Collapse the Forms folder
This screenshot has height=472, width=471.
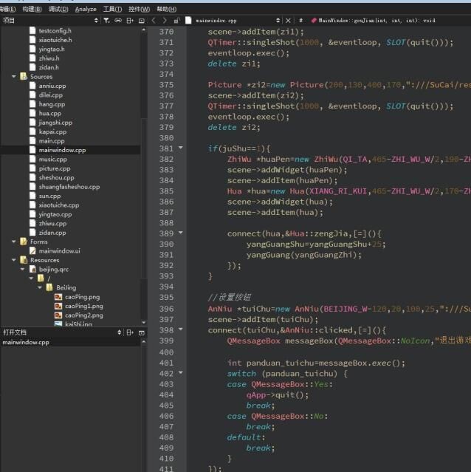(x=13, y=242)
